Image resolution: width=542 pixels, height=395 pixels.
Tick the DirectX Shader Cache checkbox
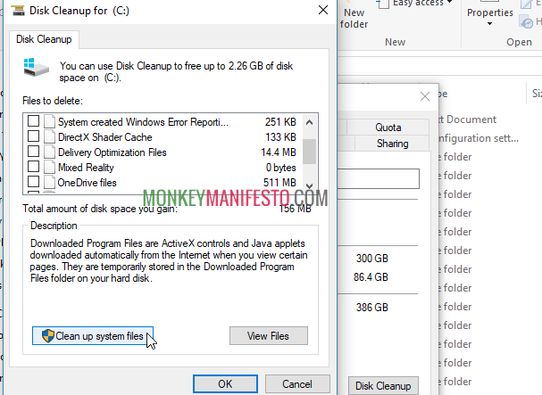pyautogui.click(x=34, y=136)
